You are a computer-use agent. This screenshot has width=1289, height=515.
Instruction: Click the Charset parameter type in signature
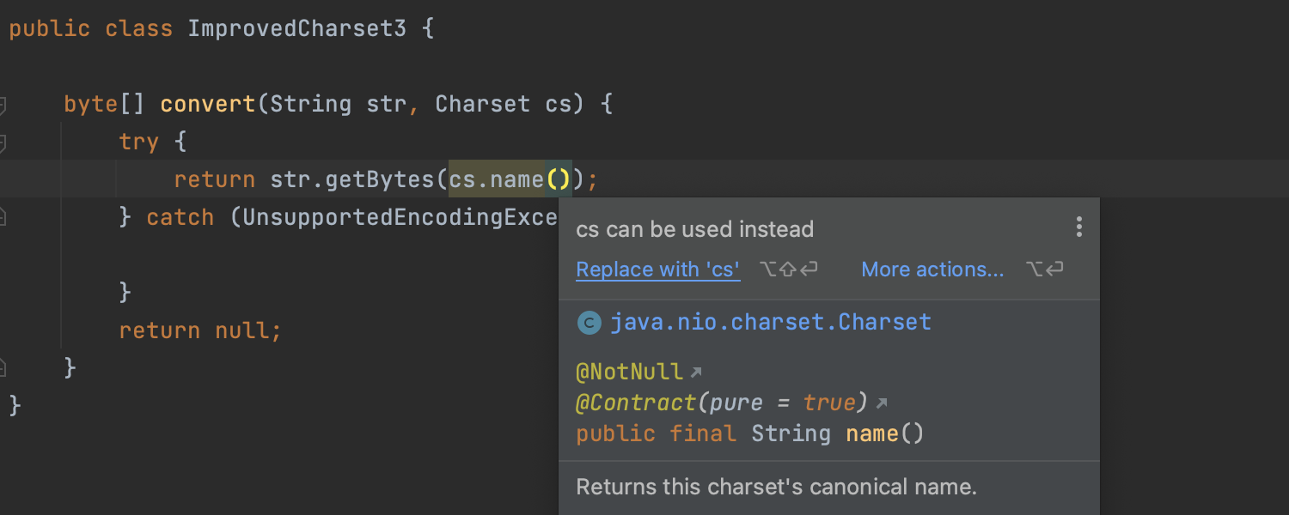pyautogui.click(x=482, y=105)
